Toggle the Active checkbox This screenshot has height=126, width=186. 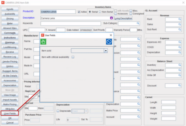coord(79,12)
